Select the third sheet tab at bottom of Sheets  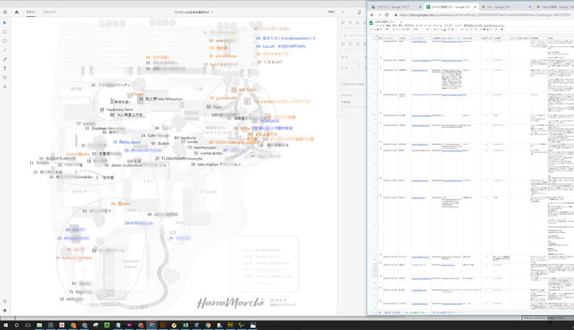coord(444,313)
